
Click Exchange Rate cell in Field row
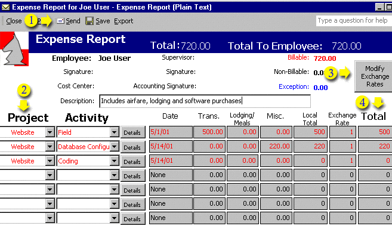(342, 132)
